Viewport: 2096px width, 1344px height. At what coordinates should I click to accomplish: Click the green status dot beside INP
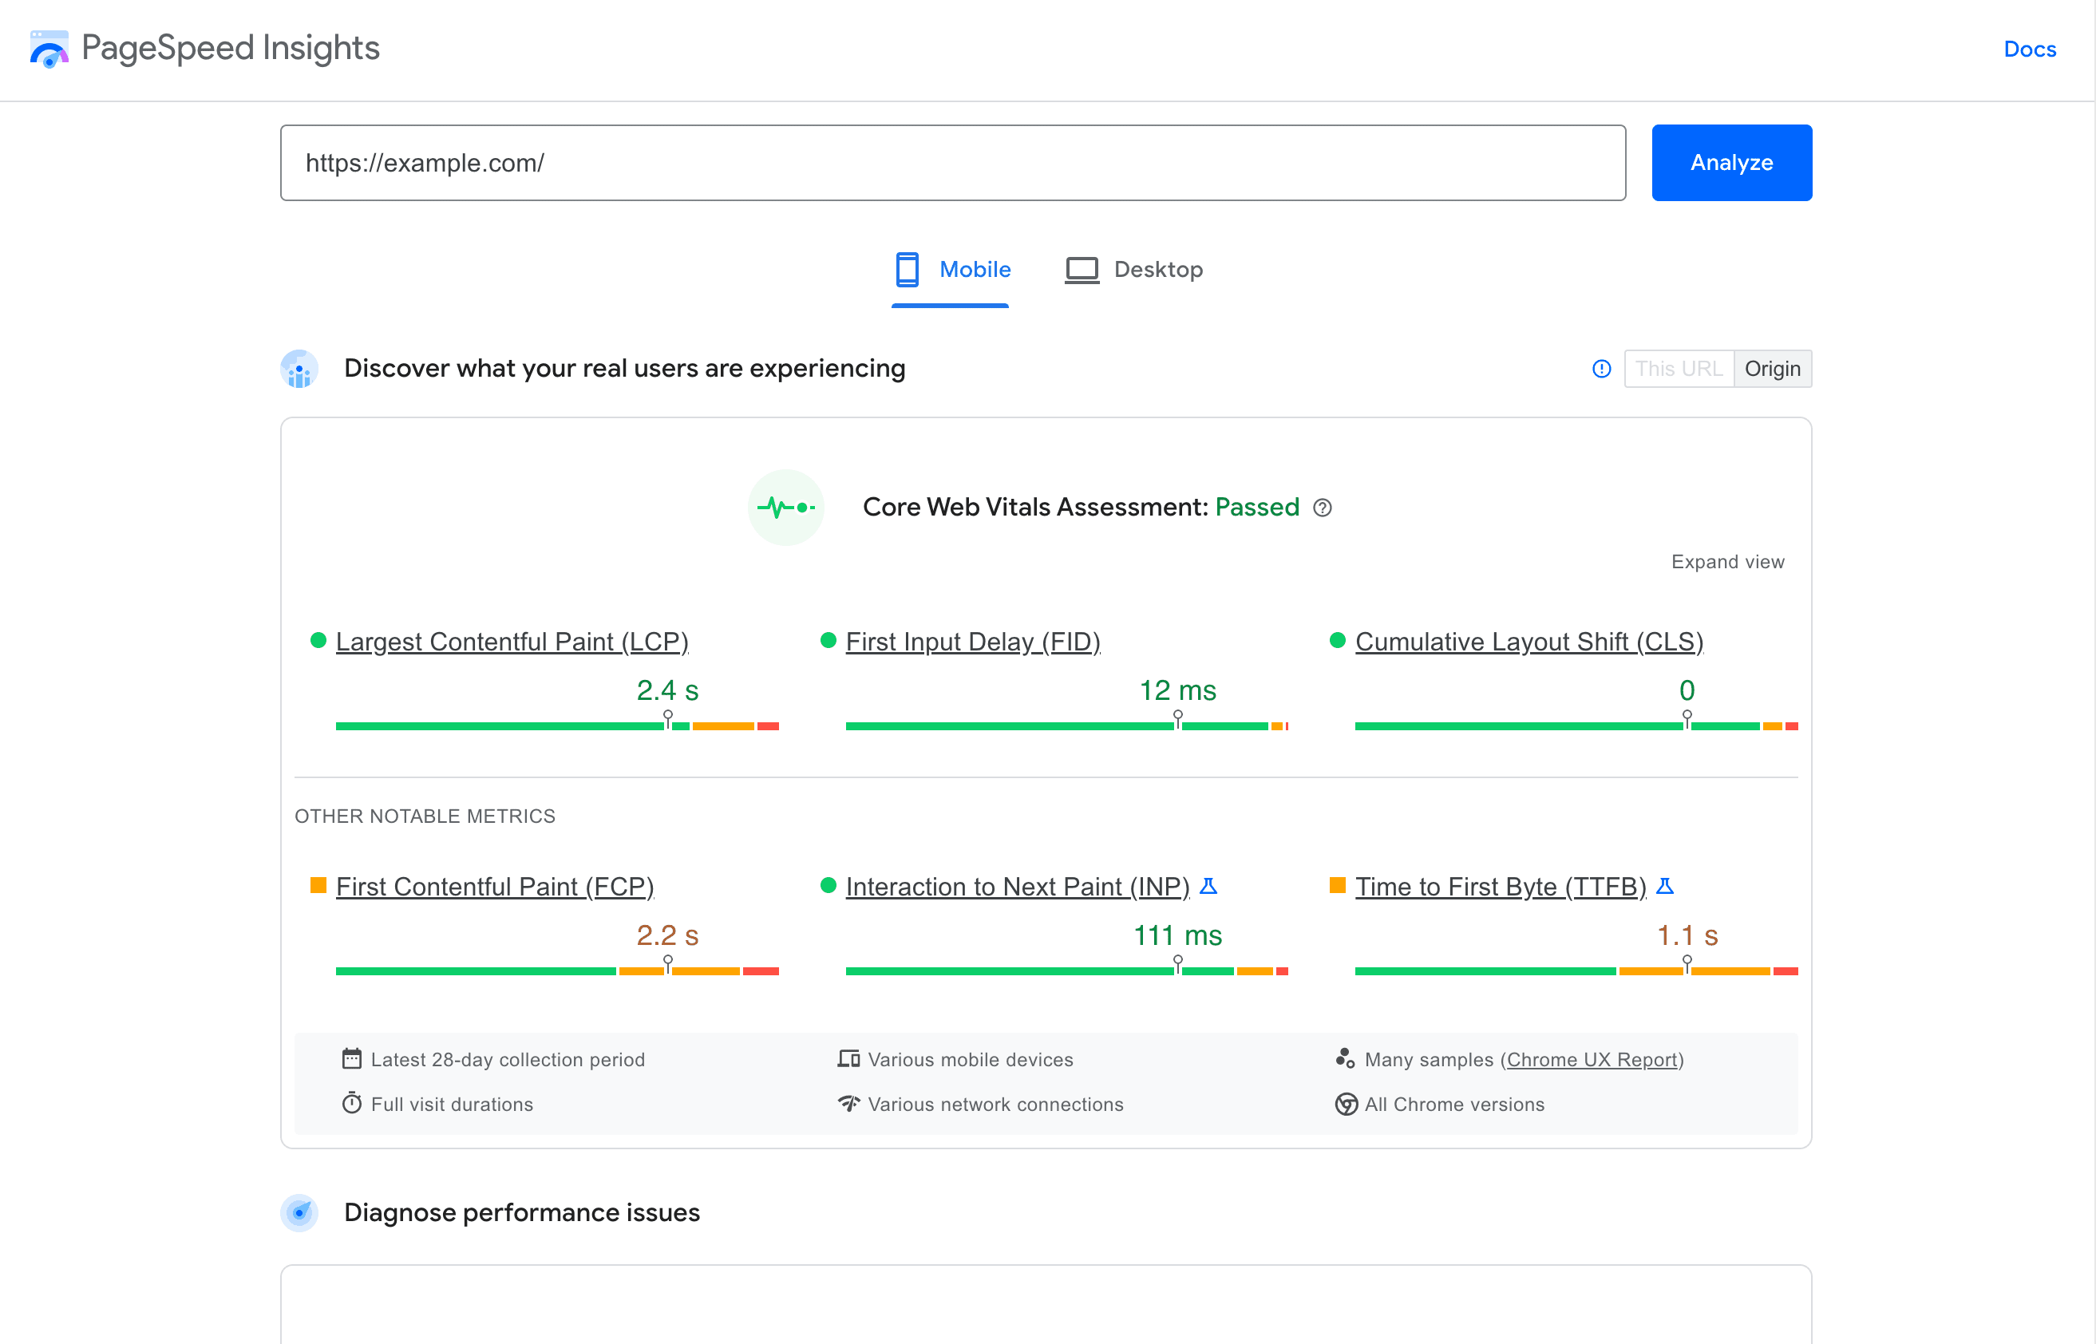pyautogui.click(x=828, y=886)
